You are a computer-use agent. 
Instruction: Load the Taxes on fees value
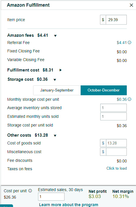(x=117, y=168)
